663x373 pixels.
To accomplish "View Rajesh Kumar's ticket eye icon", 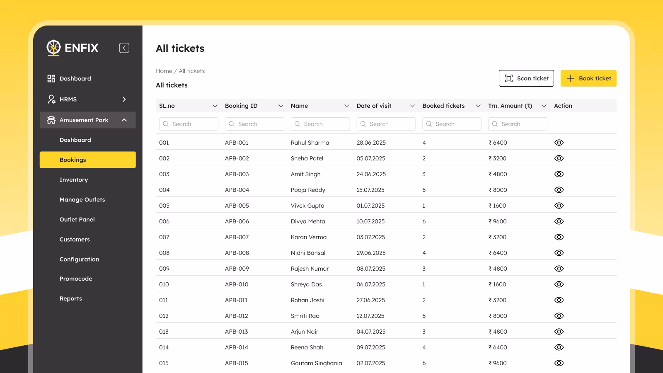I will point(559,269).
